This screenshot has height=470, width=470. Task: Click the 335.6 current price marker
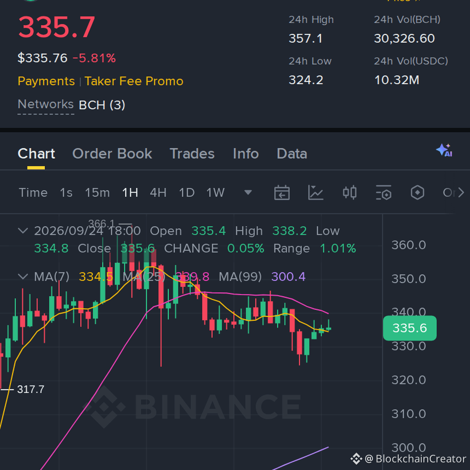tap(410, 328)
